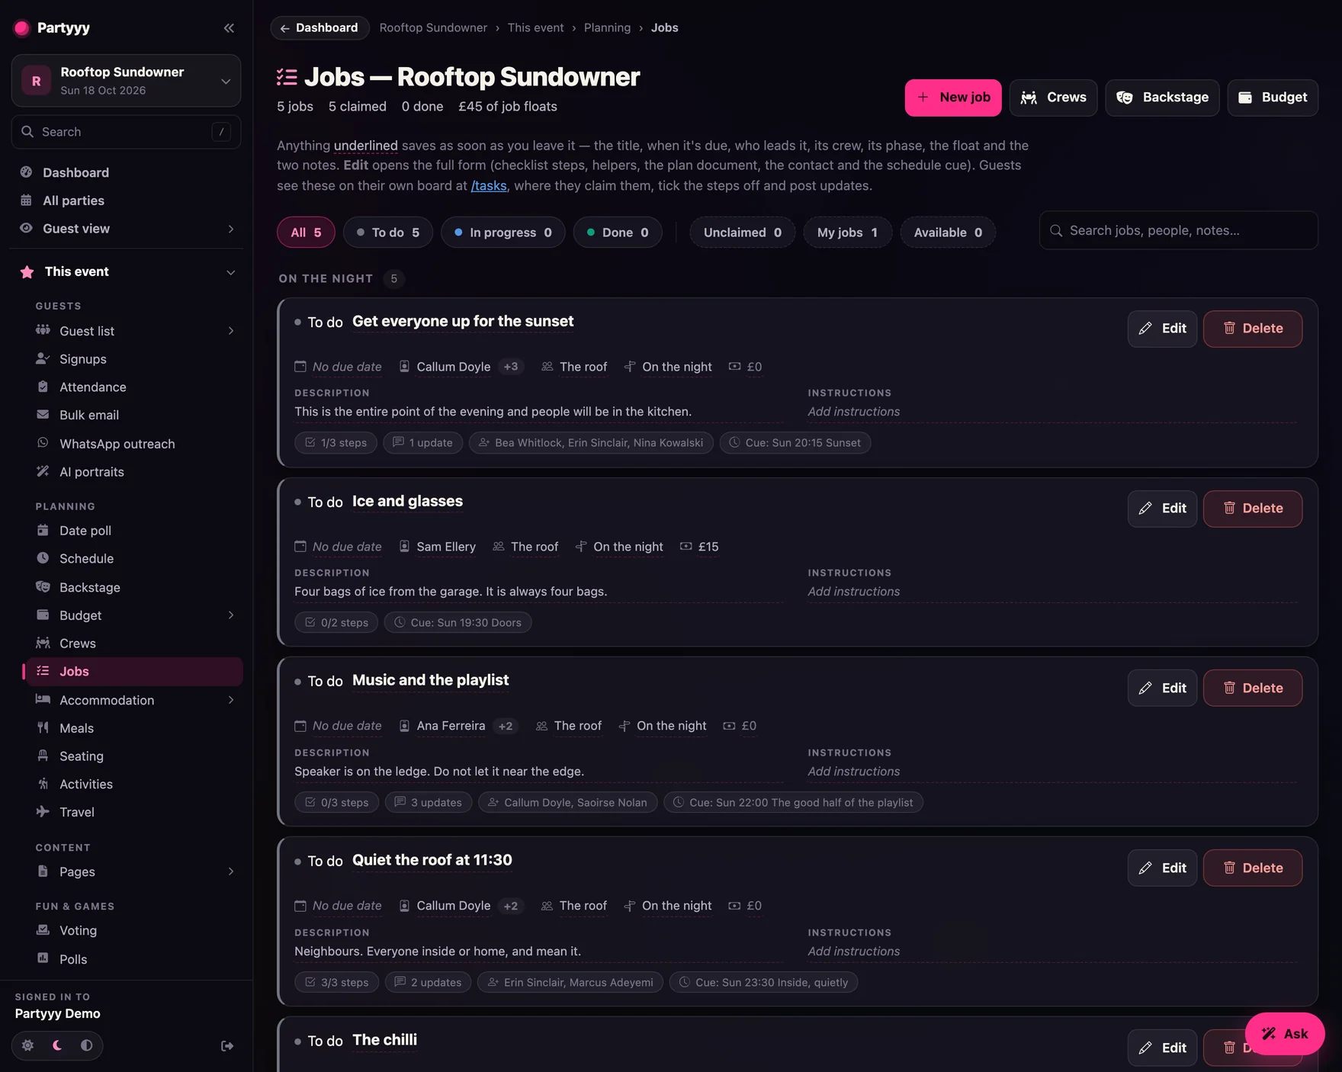
Task: Open 1/3 steps checklist chip
Action: point(335,443)
